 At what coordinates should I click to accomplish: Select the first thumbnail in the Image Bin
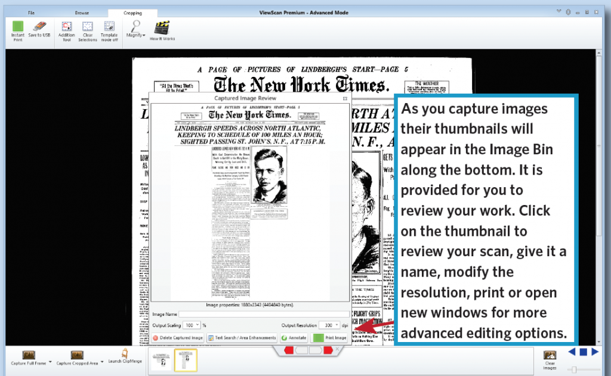[162, 361]
